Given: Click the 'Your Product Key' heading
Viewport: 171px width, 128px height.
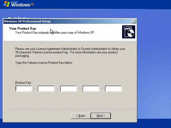Looking at the screenshot, I should [22, 29].
